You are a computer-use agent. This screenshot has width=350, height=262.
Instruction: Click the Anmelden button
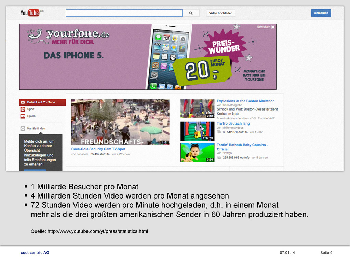[x=321, y=13]
